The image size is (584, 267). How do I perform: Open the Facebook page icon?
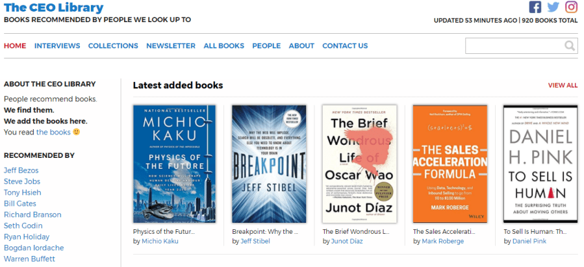pos(535,7)
